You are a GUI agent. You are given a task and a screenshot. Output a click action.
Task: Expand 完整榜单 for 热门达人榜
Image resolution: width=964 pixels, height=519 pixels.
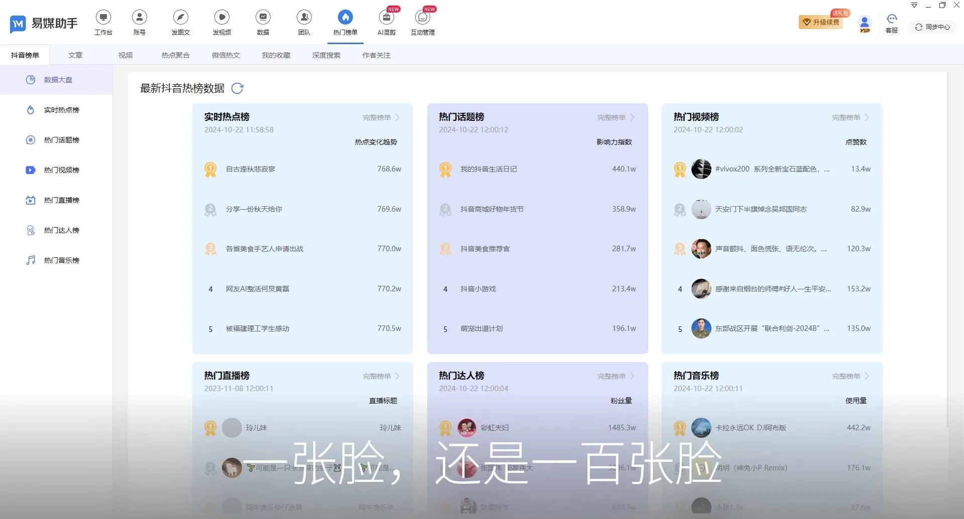616,376
